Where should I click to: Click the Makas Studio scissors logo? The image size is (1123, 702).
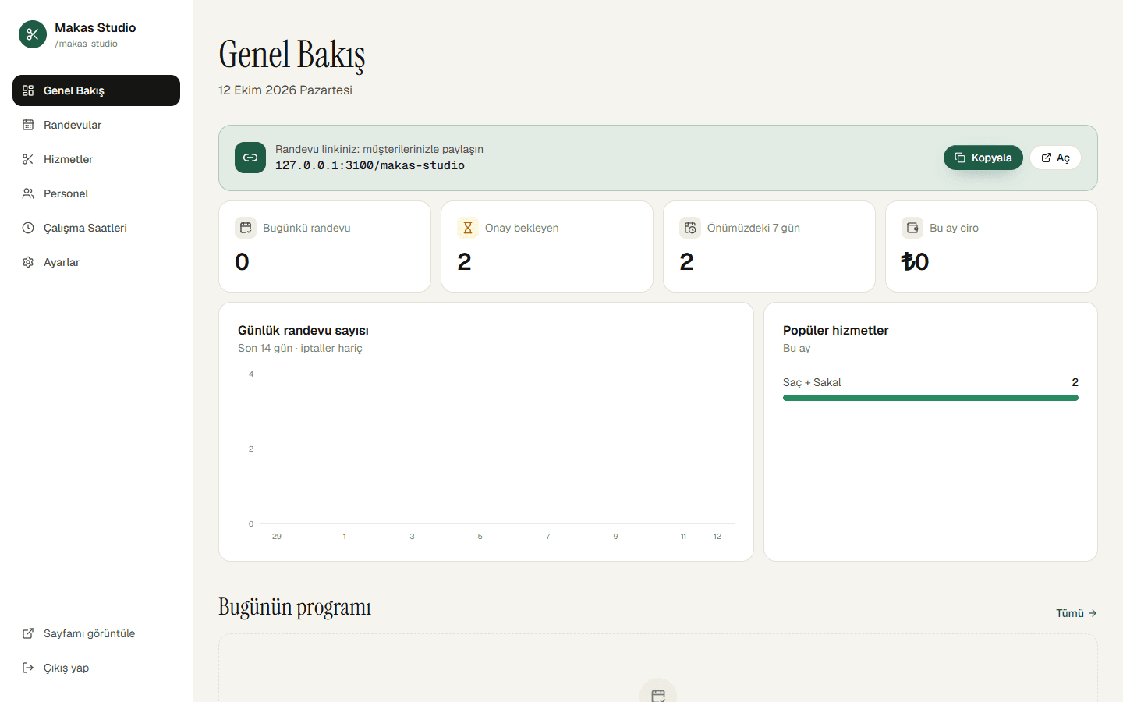(33, 34)
